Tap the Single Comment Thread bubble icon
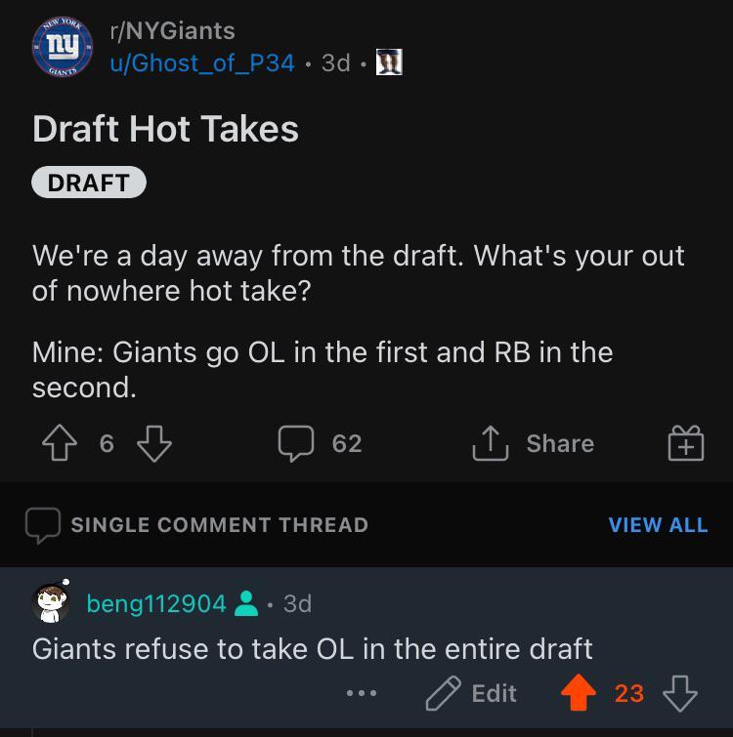Screen dimensions: 733x737 44,525
